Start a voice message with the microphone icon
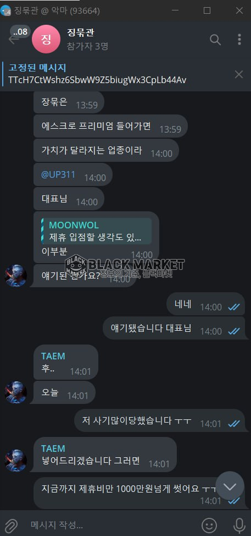 (239, 525)
